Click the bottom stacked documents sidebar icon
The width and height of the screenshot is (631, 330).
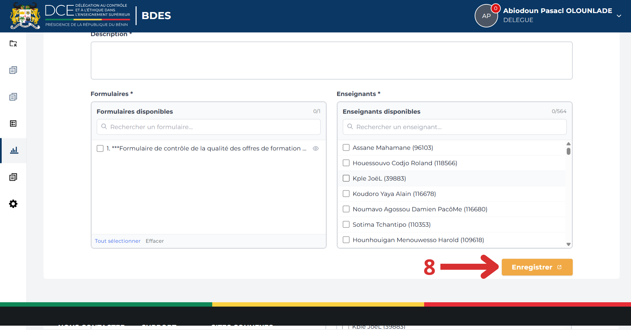click(13, 177)
